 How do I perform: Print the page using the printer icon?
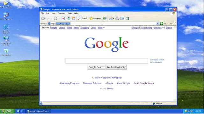click(117, 18)
